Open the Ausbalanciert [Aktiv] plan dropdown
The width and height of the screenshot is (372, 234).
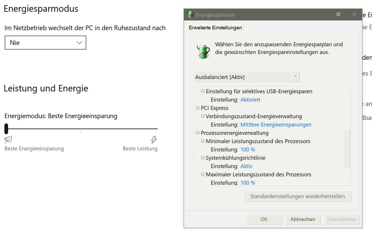coord(247,77)
